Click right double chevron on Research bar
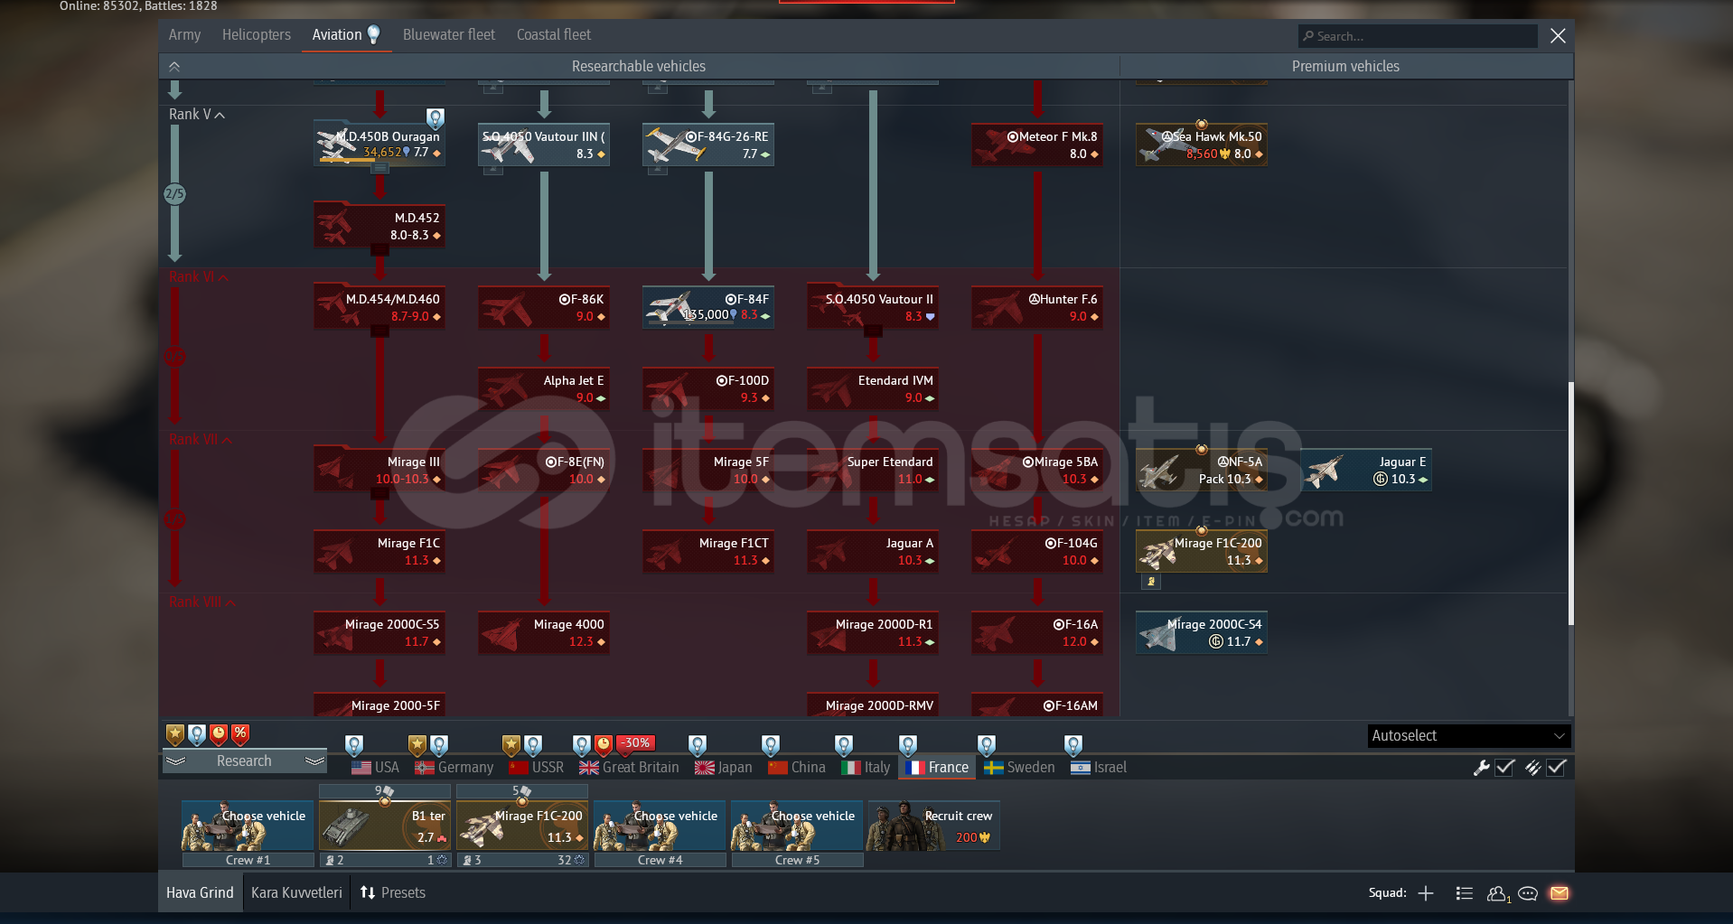 click(x=314, y=761)
